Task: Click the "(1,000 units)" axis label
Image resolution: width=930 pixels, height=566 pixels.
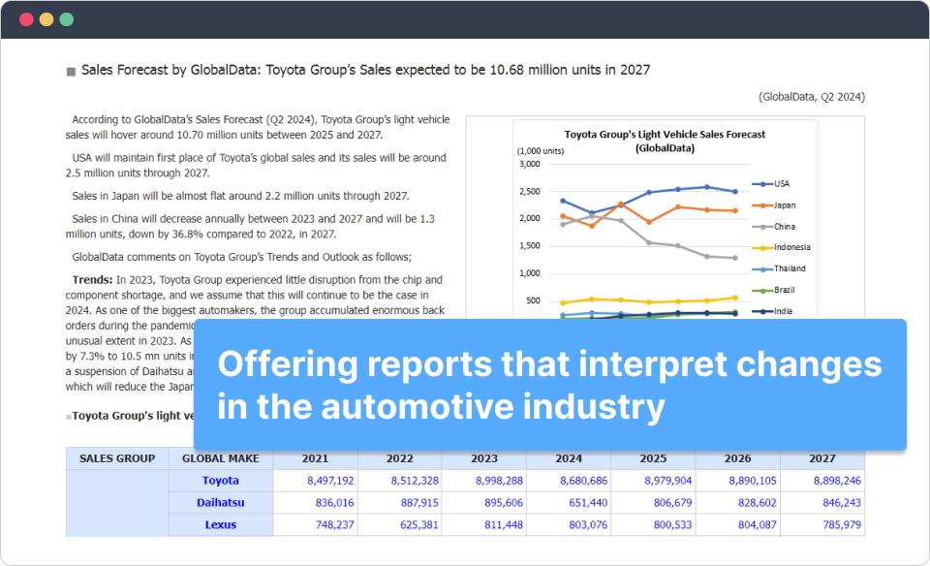Action: click(541, 150)
